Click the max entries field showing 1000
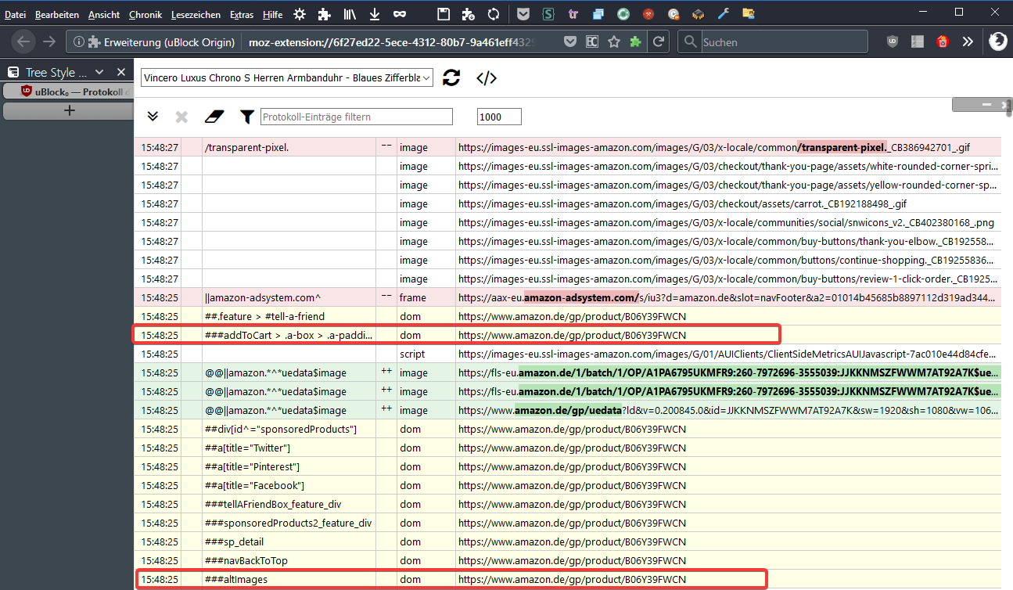This screenshot has width=1013, height=590. (499, 117)
